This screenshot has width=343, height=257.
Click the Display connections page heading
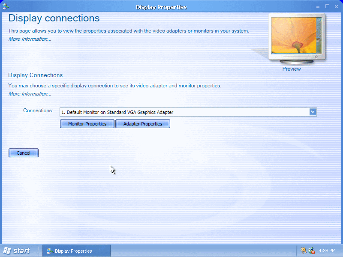click(x=54, y=18)
